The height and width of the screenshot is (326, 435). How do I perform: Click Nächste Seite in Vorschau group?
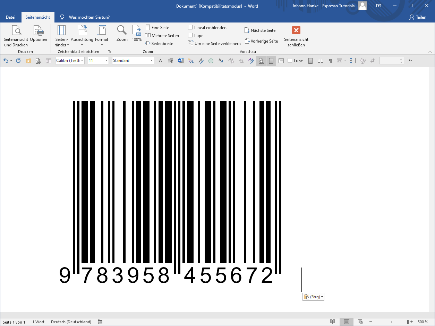click(261, 30)
